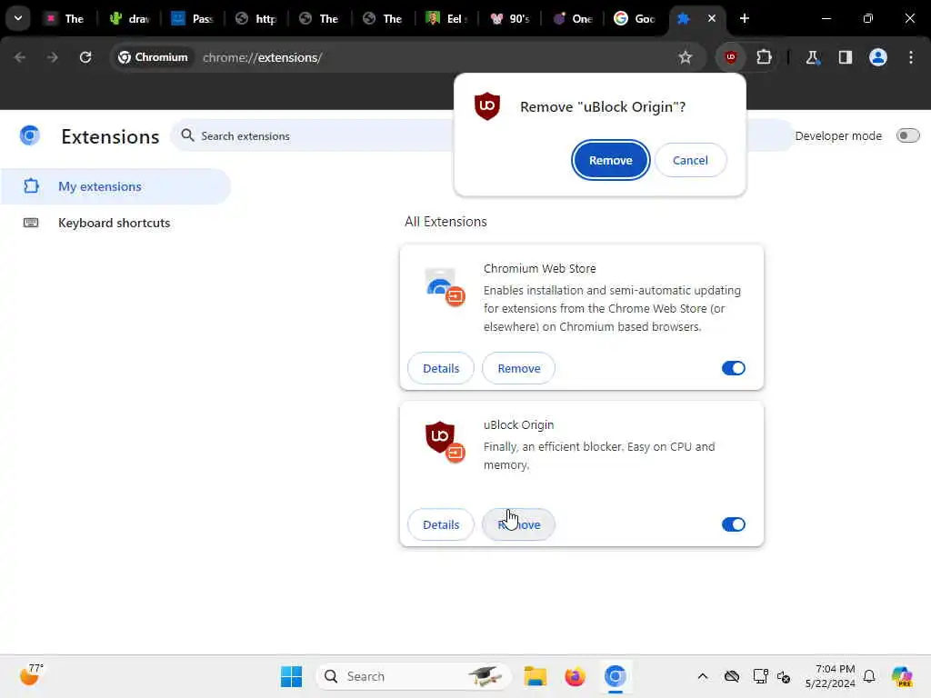Close the current Extensions tab
The height and width of the screenshot is (698, 931).
pyautogui.click(x=711, y=18)
